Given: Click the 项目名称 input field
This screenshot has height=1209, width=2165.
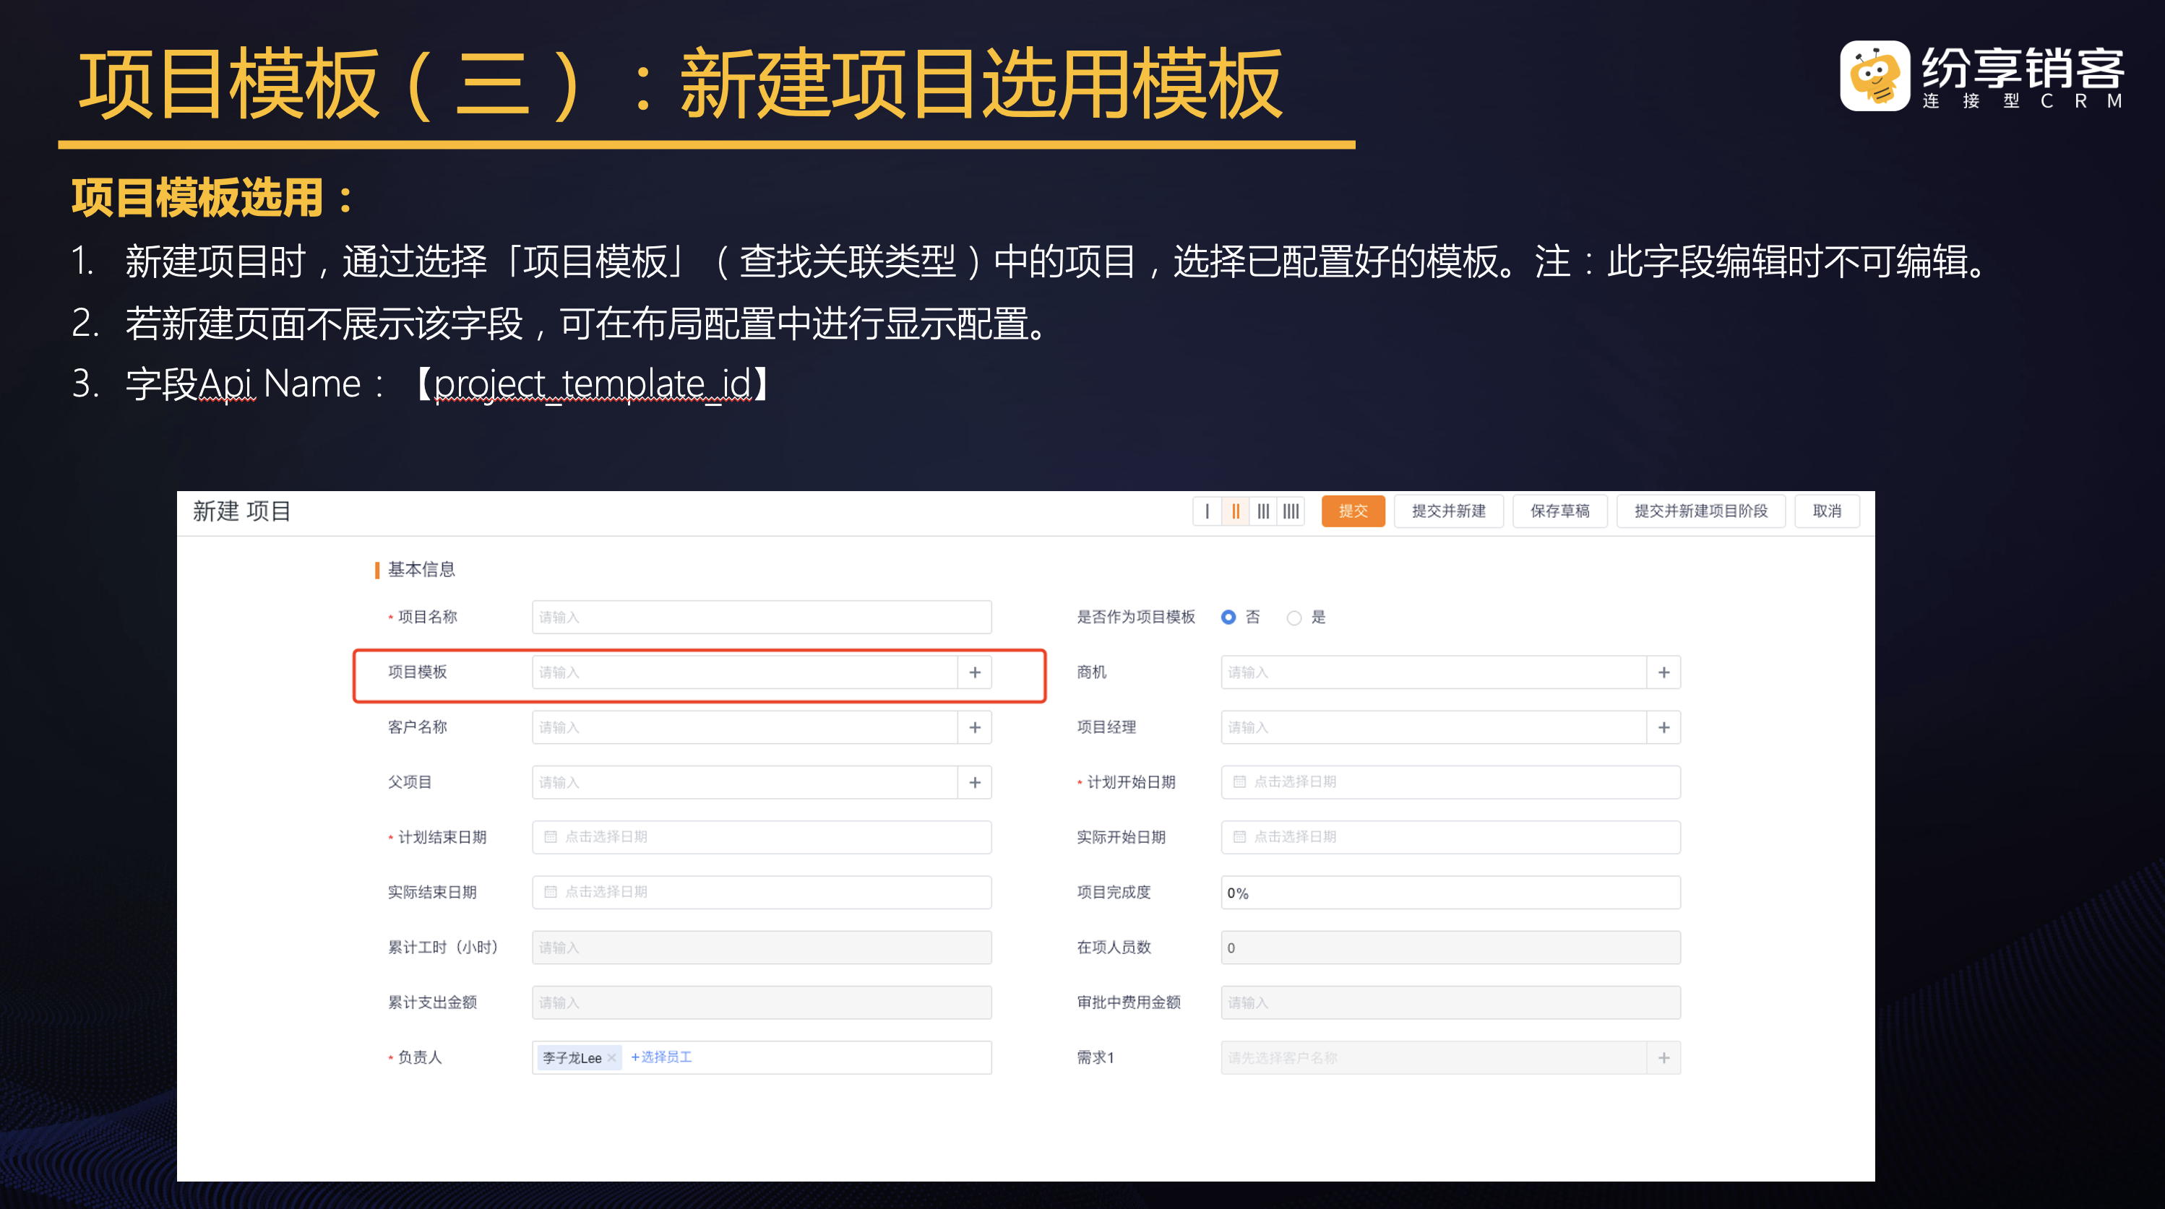Looking at the screenshot, I should (761, 617).
